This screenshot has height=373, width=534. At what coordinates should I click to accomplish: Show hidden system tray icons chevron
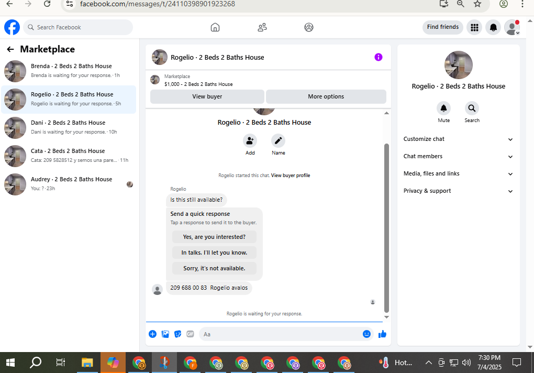tap(429, 363)
